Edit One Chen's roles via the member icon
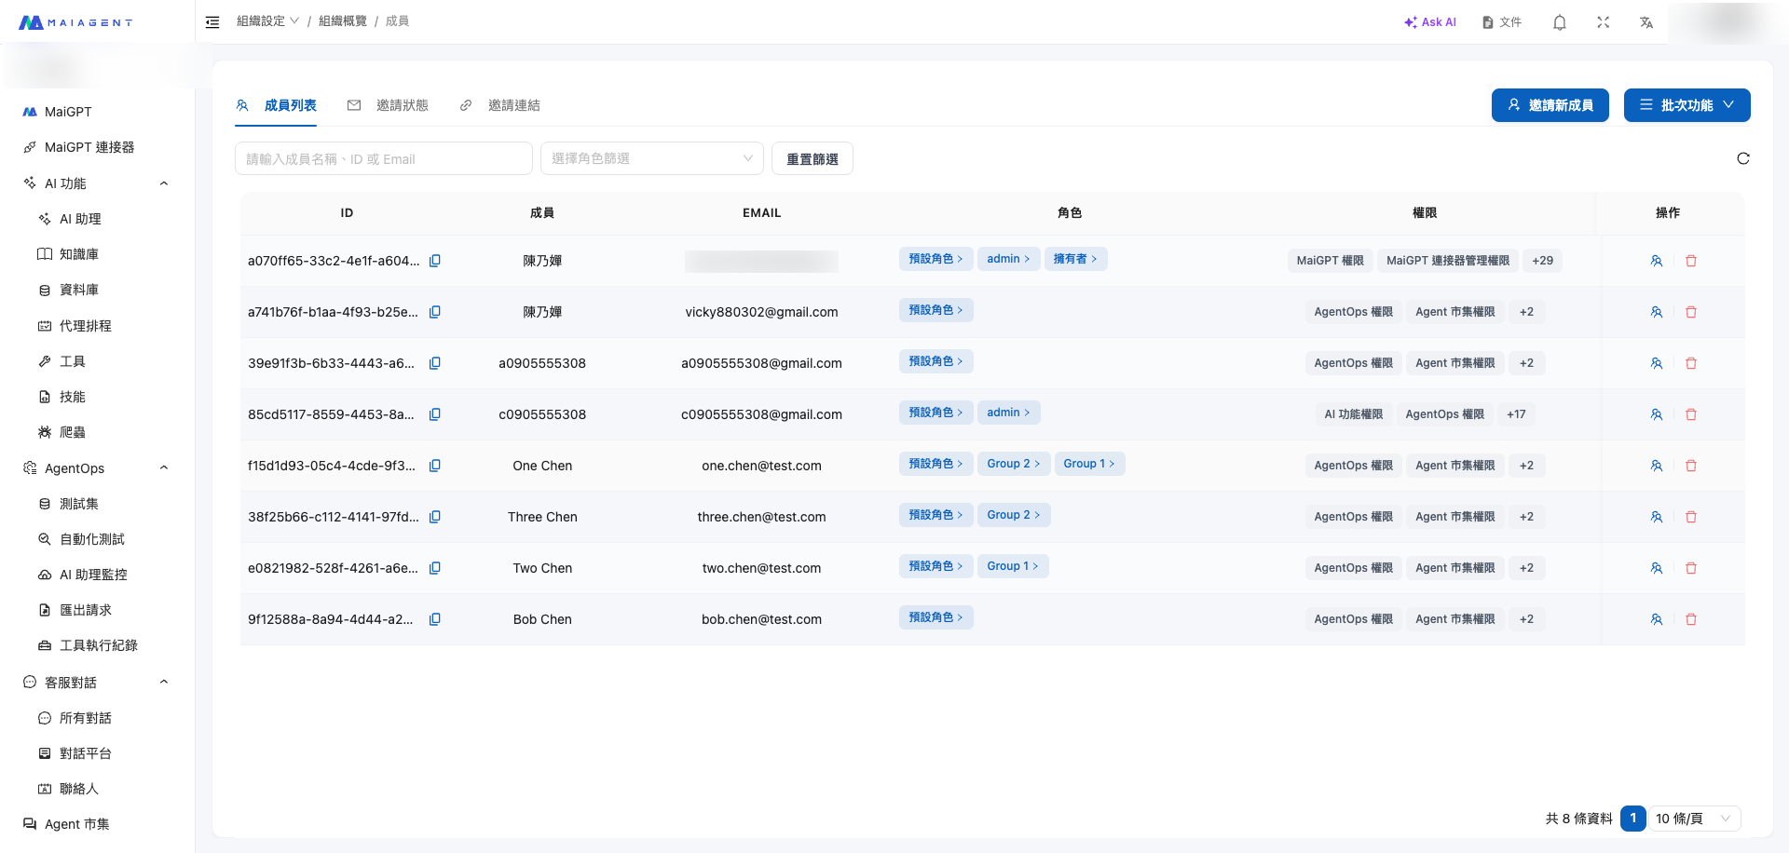Image resolution: width=1789 pixels, height=853 pixels. [x=1656, y=466]
